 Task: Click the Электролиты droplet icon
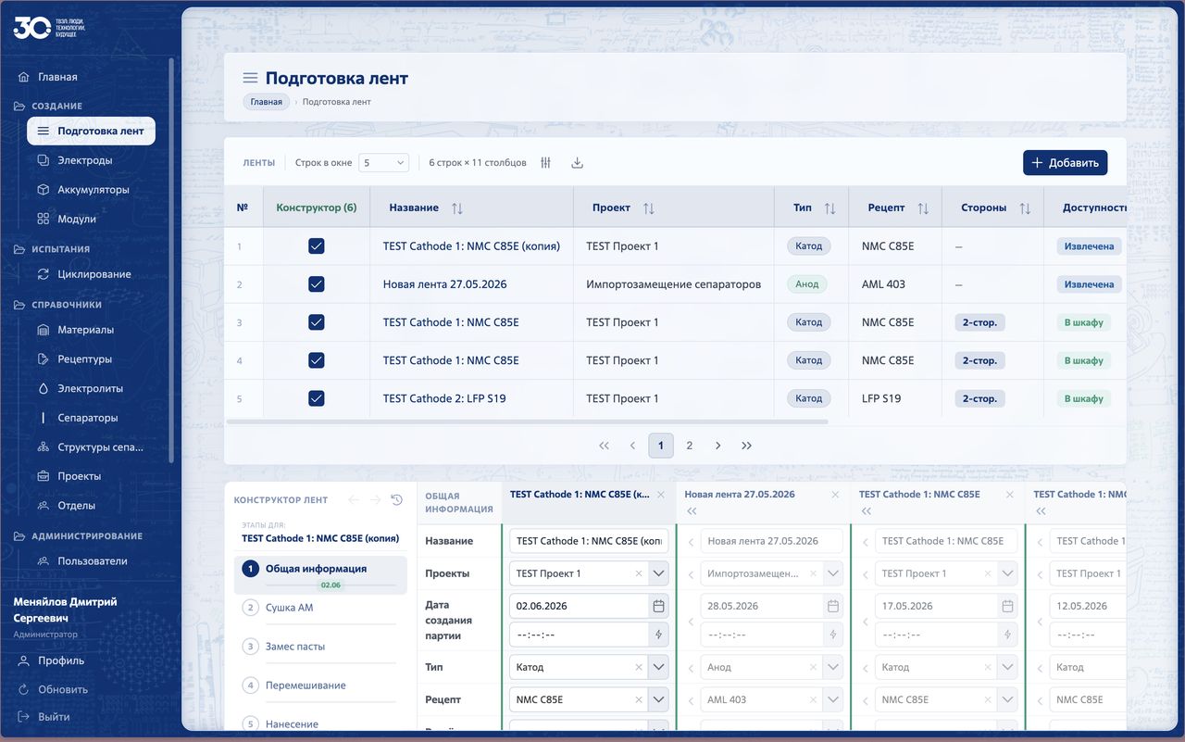pyautogui.click(x=43, y=389)
